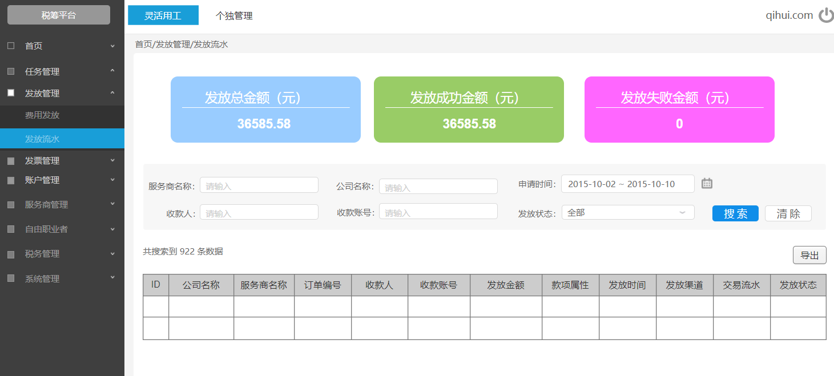The height and width of the screenshot is (376, 834).
Task: Expand the 服务商管理 chevron
Action: 112,204
